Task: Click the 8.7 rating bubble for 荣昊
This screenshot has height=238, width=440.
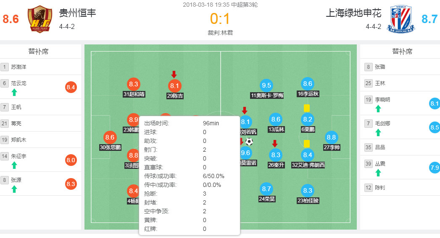Action: tap(266, 189)
